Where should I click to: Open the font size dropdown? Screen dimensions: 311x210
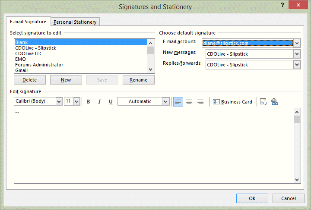point(76,101)
